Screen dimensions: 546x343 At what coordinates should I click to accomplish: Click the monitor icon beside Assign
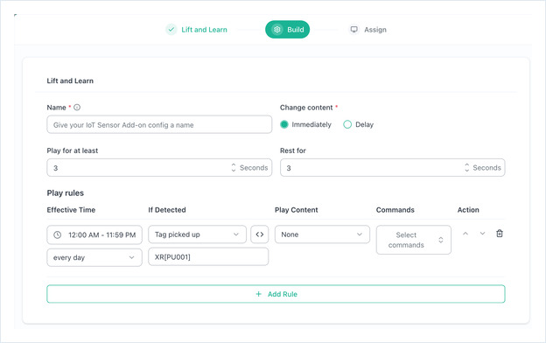pyautogui.click(x=353, y=30)
